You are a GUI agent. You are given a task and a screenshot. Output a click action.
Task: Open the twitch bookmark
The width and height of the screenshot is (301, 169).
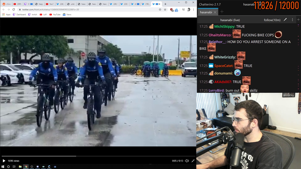point(32,15)
